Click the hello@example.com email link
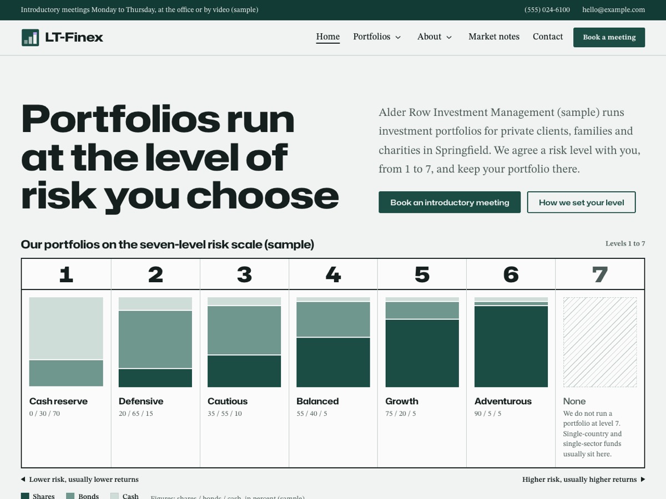 tap(613, 9)
